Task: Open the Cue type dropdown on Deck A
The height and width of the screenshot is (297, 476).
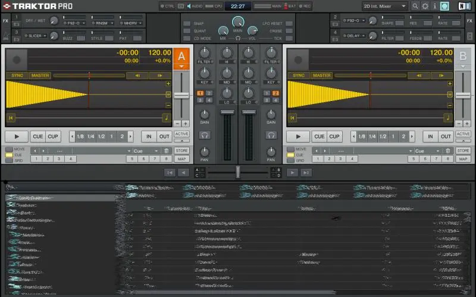Action: click(x=146, y=151)
